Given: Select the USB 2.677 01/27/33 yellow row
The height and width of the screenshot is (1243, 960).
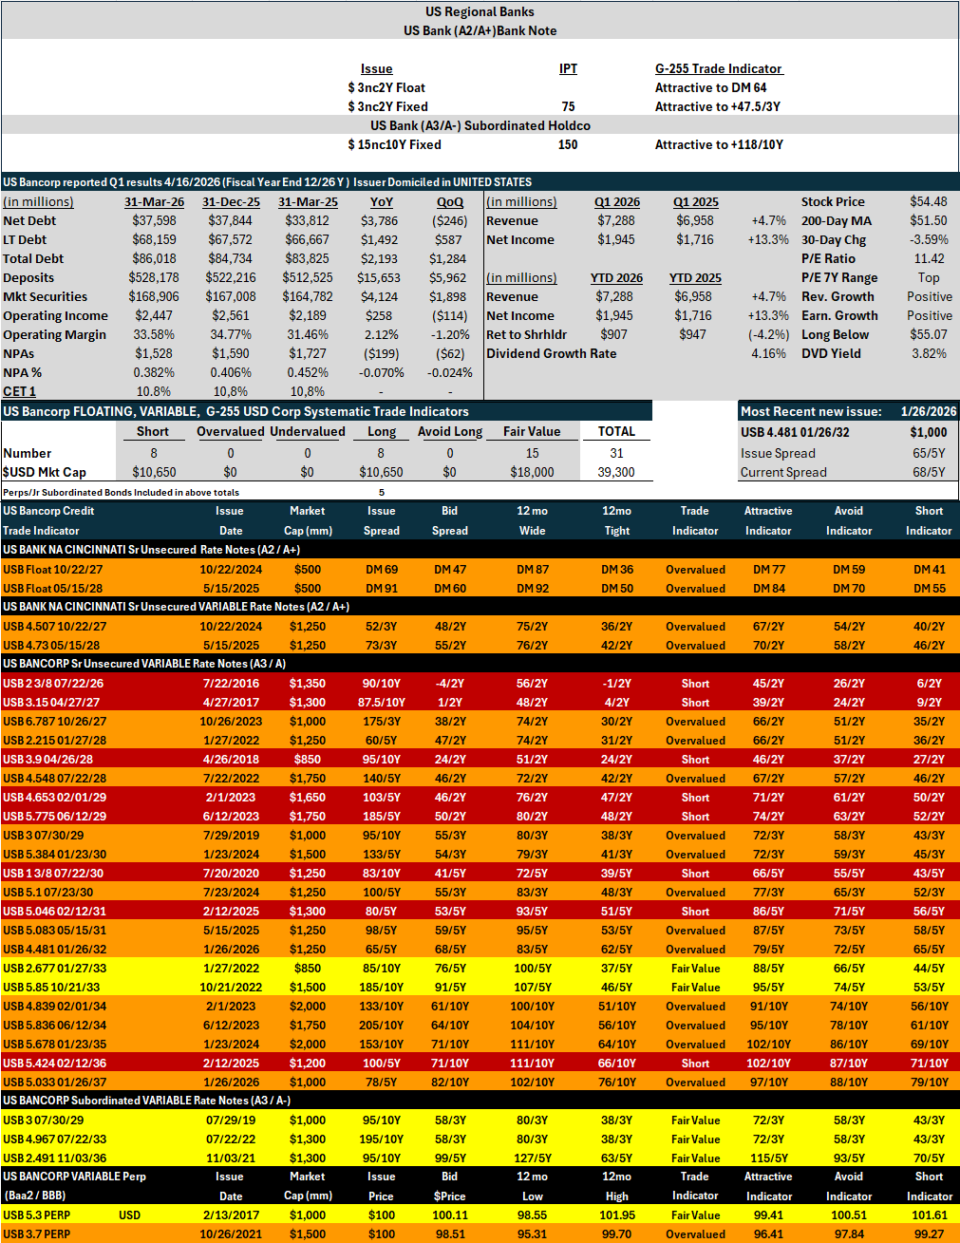Looking at the screenshot, I should (x=480, y=968).
